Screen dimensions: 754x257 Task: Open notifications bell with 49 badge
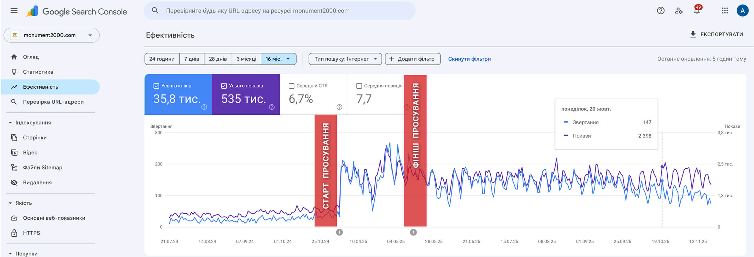[697, 11]
